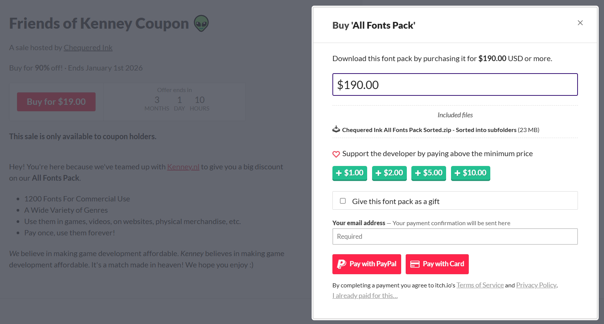
Task: Close the Buy 'All Fonts Pack' dialog
Action: click(x=580, y=23)
